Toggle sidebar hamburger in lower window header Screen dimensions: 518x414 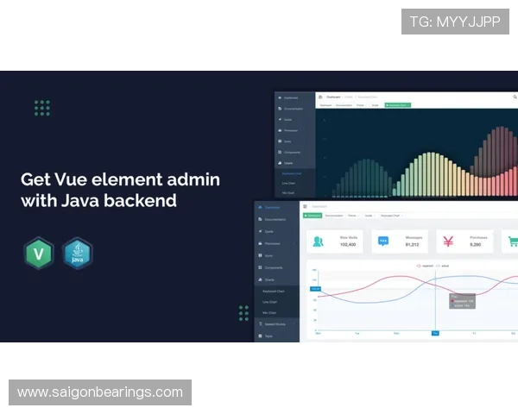pyautogui.click(x=305, y=206)
